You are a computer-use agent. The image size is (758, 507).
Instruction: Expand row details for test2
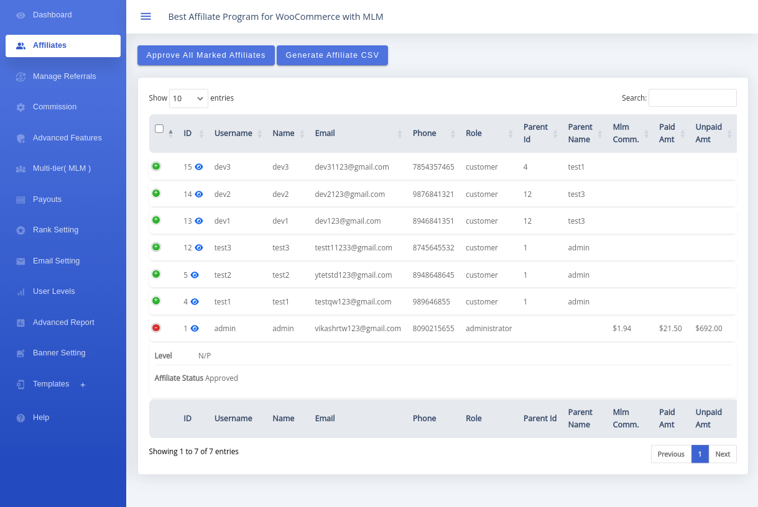156,274
